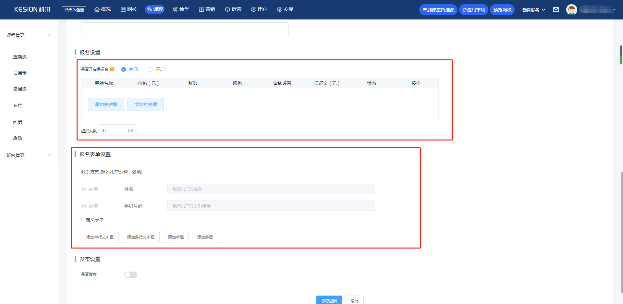Expand the 增值服务 dropdown
This screenshot has width=623, height=304.
tap(533, 10)
